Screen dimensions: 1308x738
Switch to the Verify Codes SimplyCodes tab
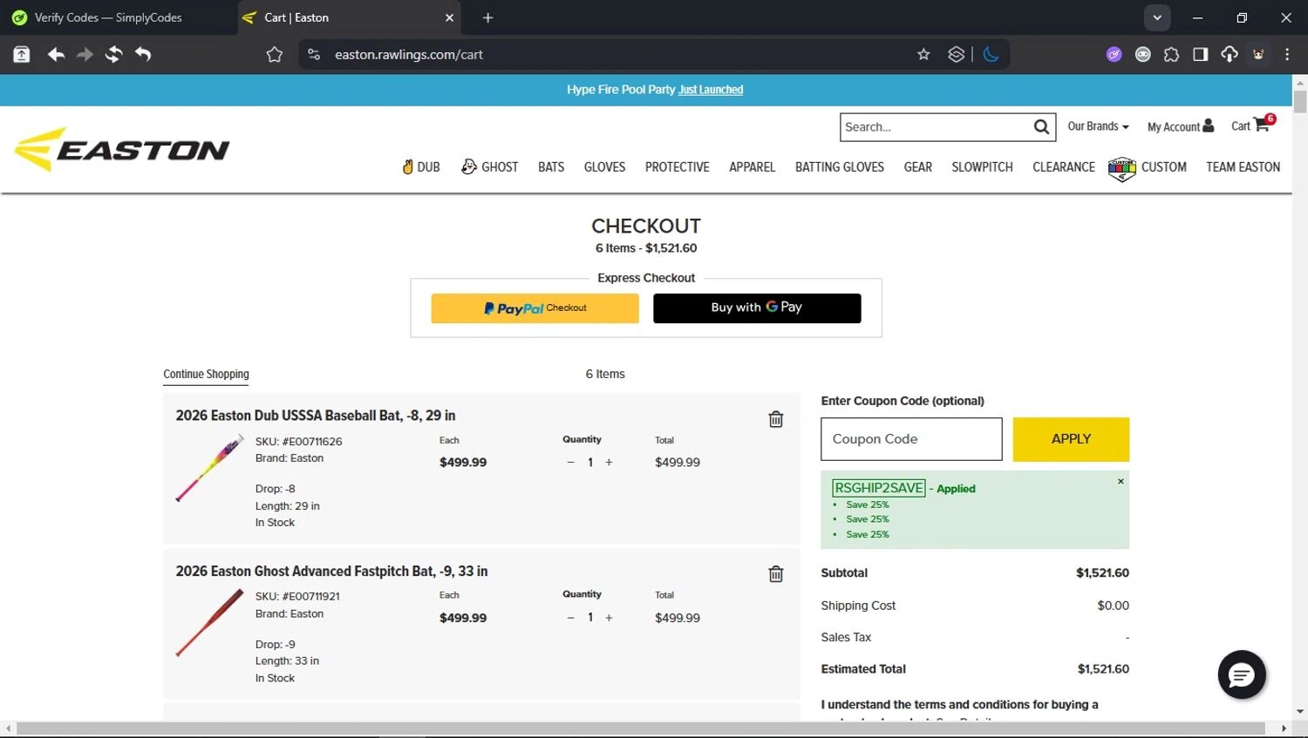tap(108, 17)
